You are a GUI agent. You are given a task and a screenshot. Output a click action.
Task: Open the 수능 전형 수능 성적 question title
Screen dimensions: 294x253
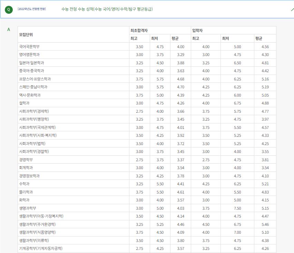tap(107, 9)
